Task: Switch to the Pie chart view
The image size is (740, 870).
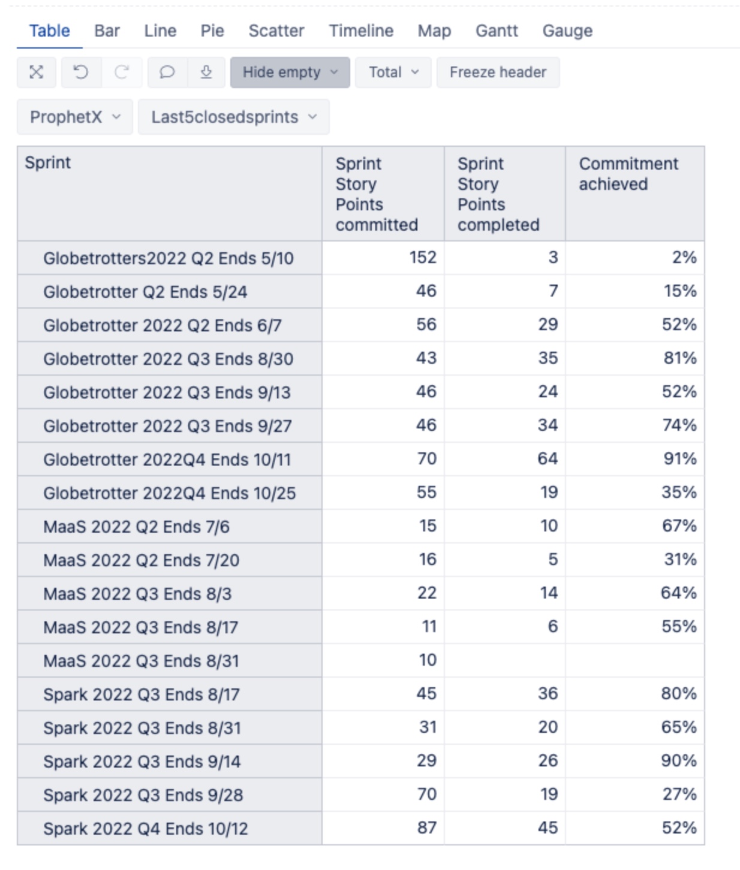Action: tap(213, 31)
